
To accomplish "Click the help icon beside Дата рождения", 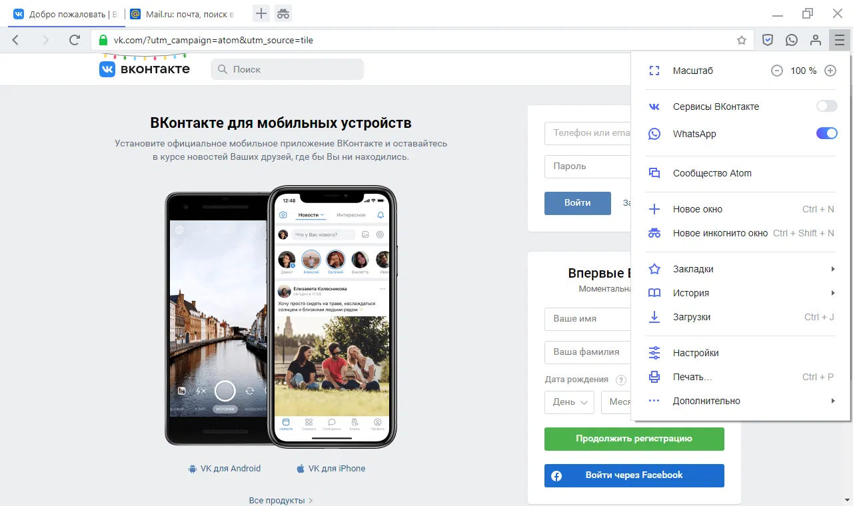I will (x=621, y=380).
